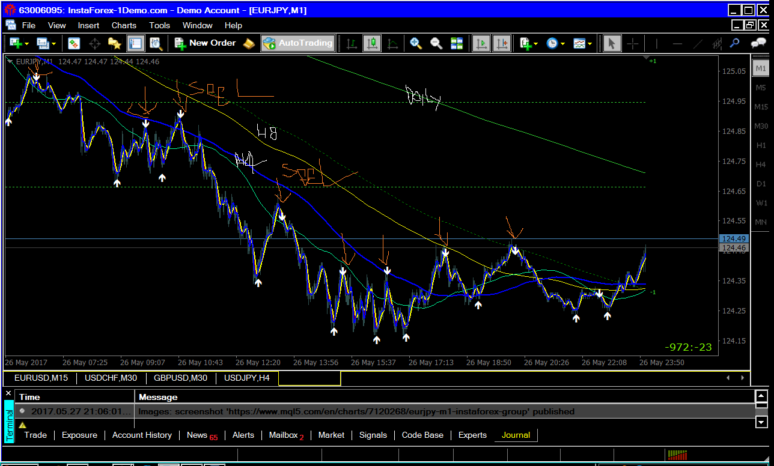Image resolution: width=774 pixels, height=466 pixels.
Task: Expand one-click trading triangle beside EURJPY
Action: [10, 61]
